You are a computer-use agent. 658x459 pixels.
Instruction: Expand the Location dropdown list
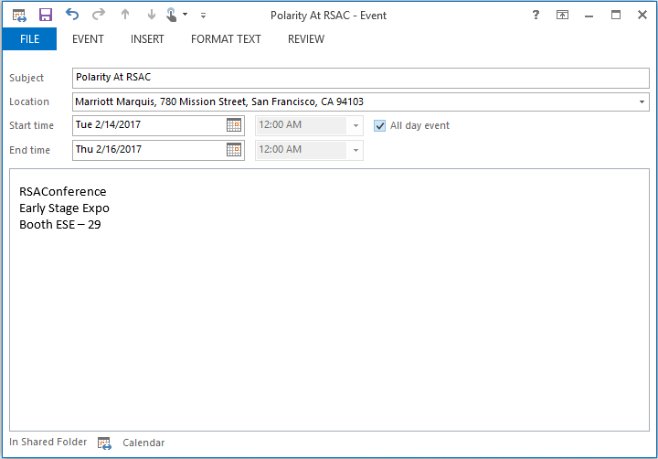pyautogui.click(x=642, y=101)
